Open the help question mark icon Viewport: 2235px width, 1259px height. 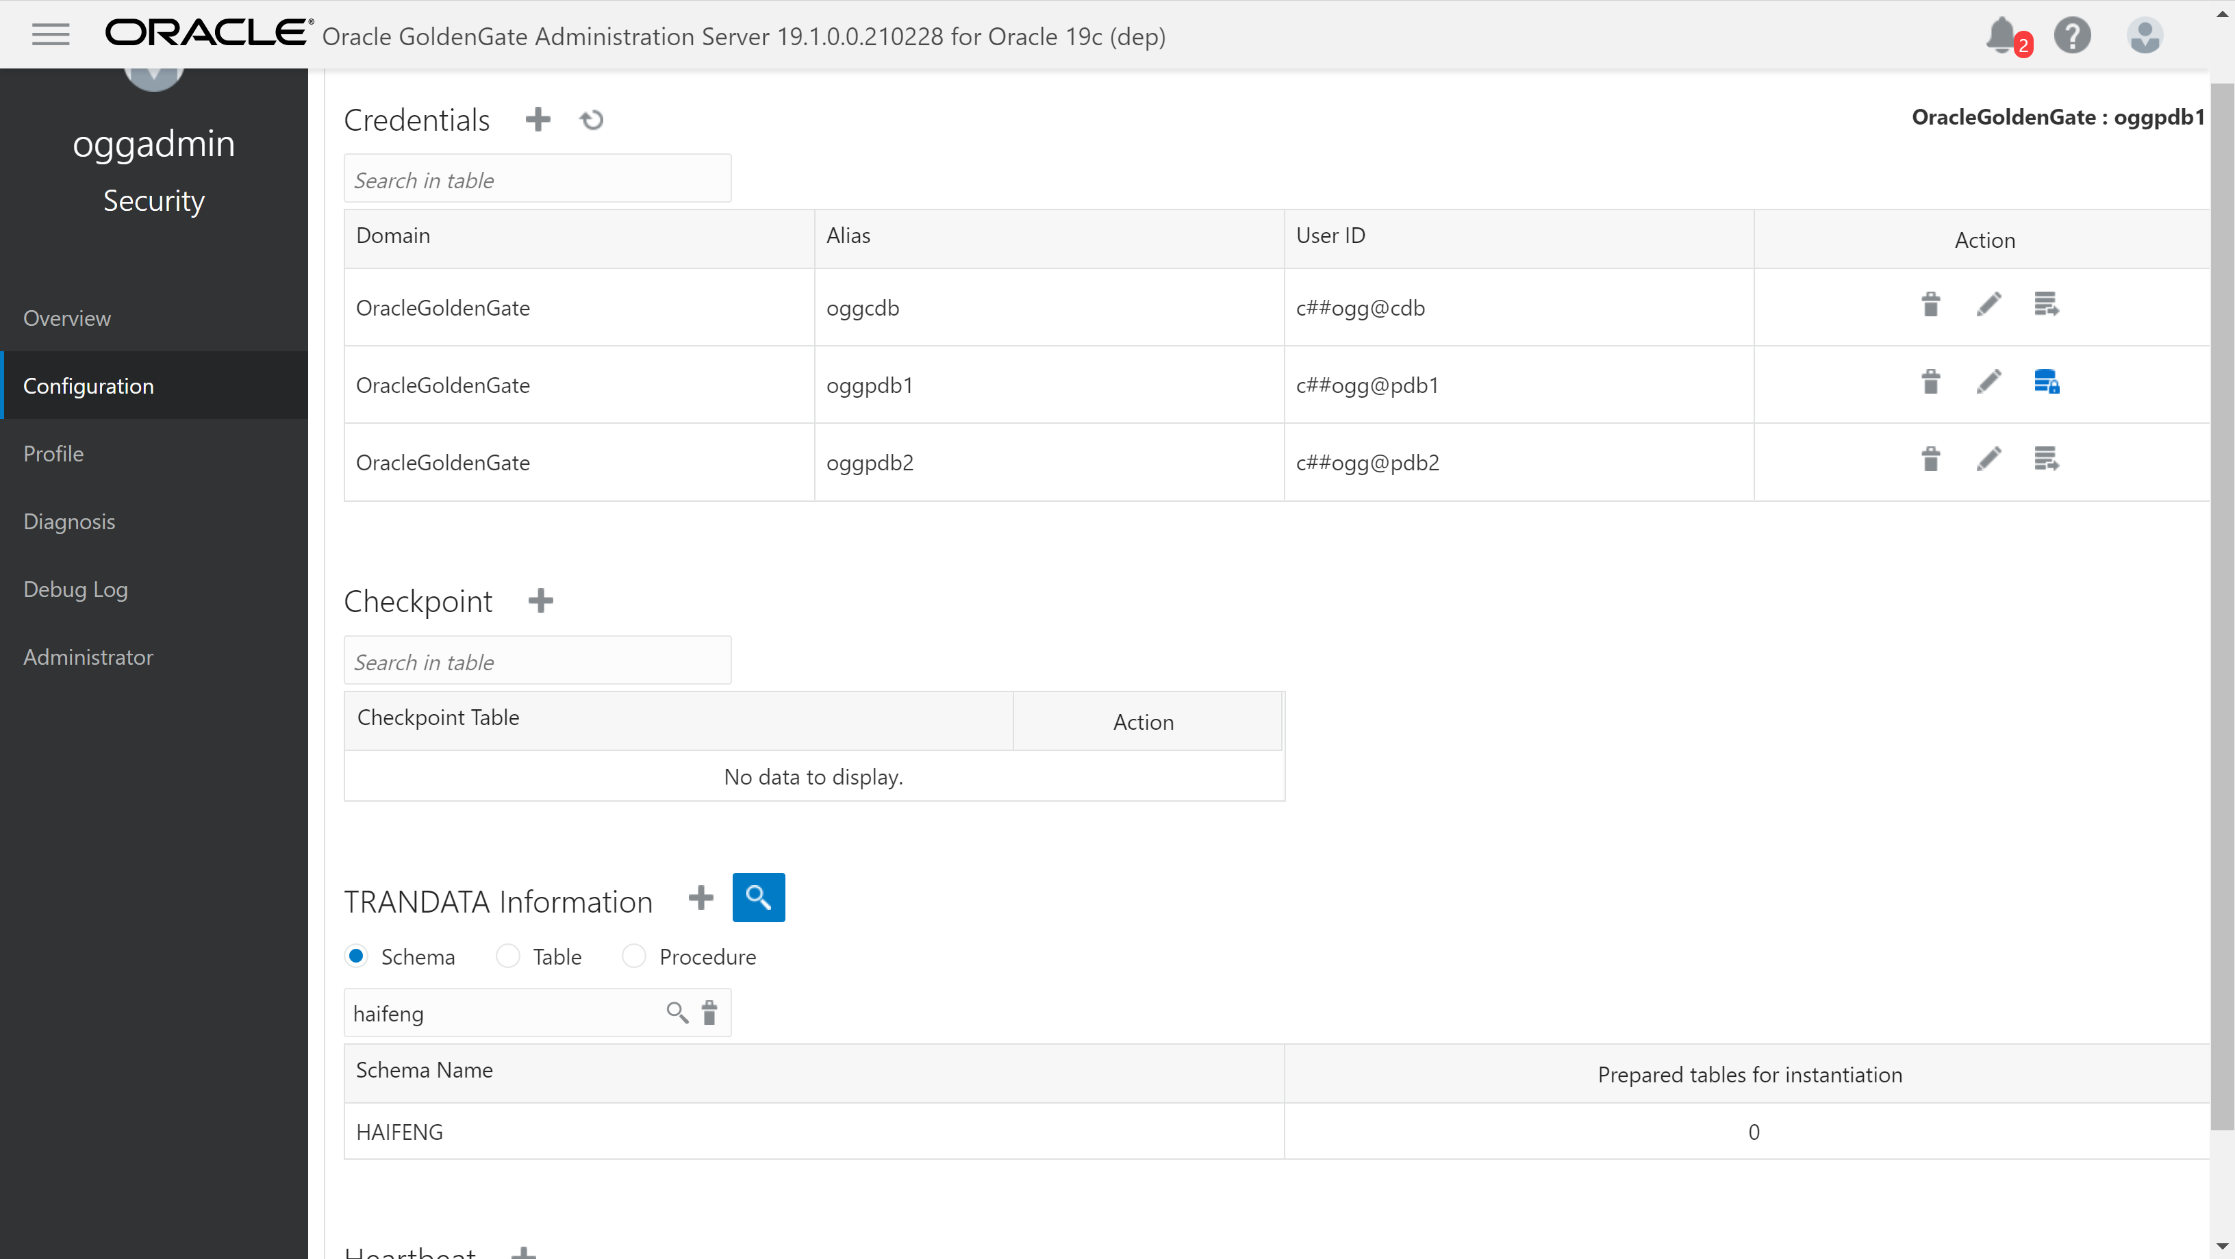2072,36
